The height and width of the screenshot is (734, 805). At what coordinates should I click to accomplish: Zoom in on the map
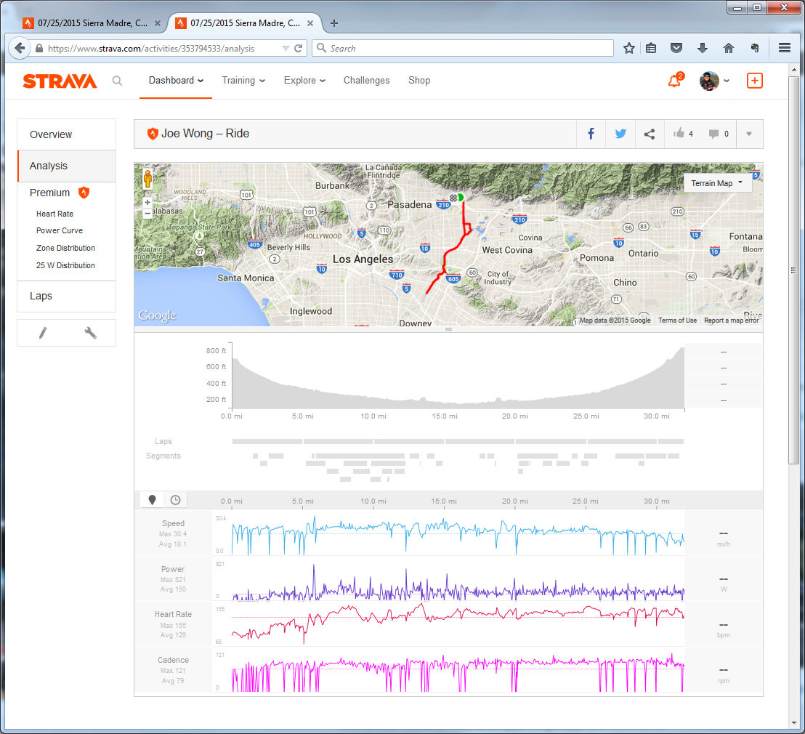click(147, 203)
